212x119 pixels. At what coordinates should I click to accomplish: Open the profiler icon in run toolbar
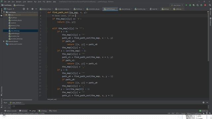tap(197, 5)
